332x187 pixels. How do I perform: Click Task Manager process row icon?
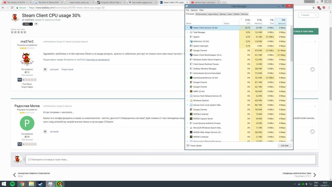pyautogui.click(x=191, y=32)
